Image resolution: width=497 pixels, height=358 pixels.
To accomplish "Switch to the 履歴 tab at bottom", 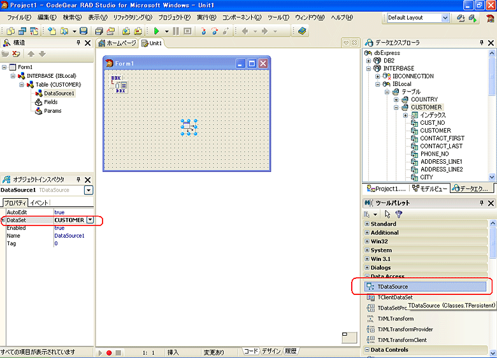I will pos(291,351).
